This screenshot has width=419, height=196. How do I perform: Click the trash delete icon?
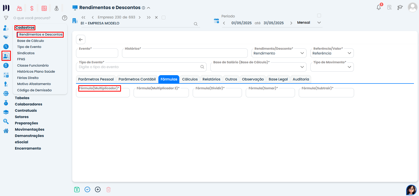(108, 189)
